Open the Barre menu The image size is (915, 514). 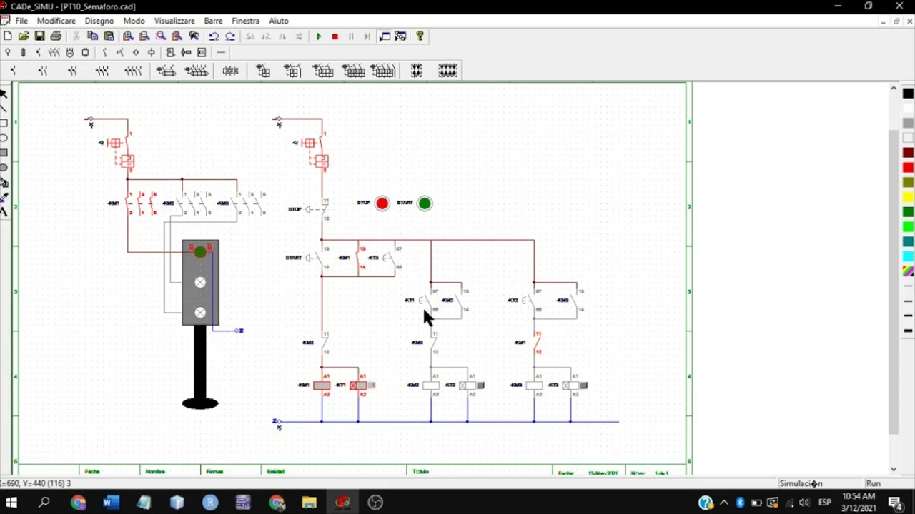click(x=213, y=21)
